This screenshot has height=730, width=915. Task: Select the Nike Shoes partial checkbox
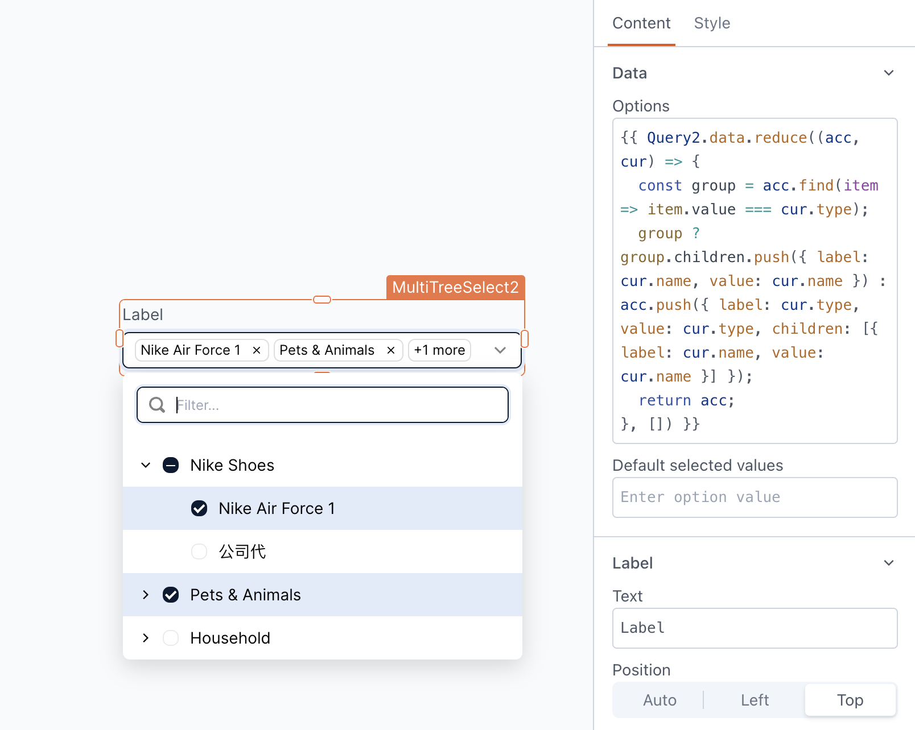point(171,465)
